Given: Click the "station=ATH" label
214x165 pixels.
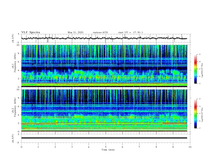Looking at the screenshot, I should (100, 32).
